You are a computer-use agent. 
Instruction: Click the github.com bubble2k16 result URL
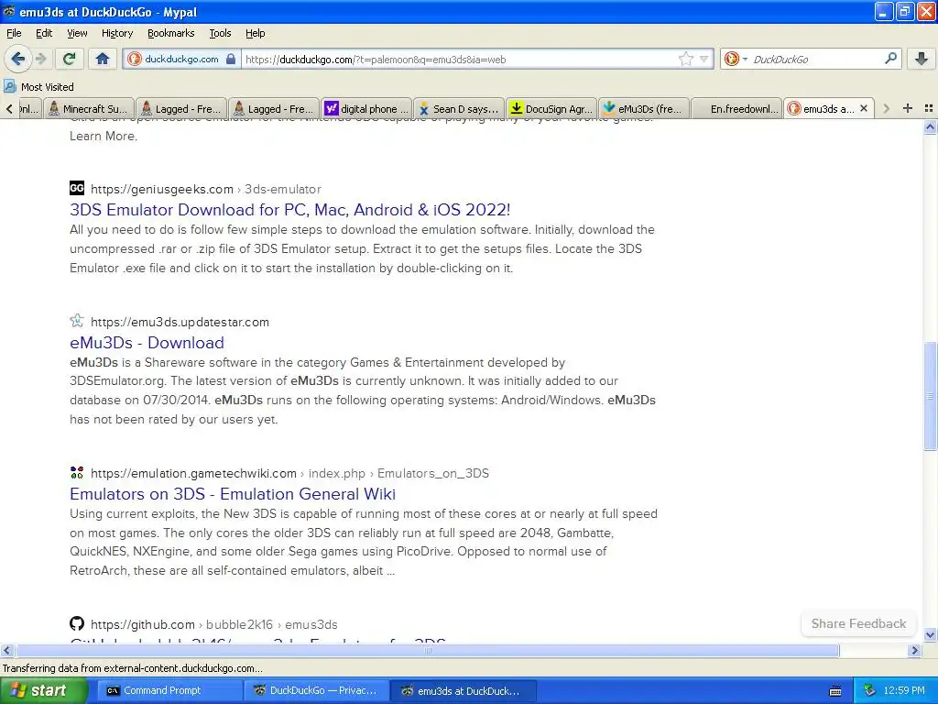[x=214, y=624]
